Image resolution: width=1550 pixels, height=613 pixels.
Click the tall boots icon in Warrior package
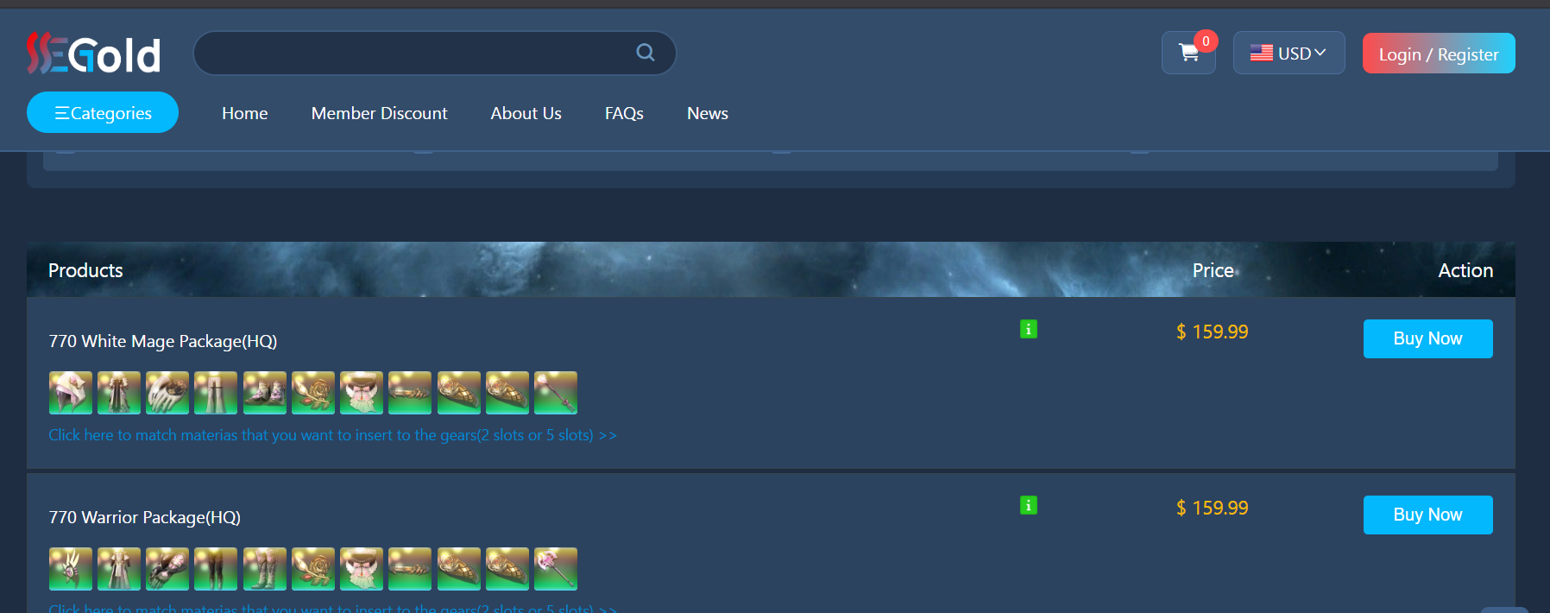click(x=265, y=569)
